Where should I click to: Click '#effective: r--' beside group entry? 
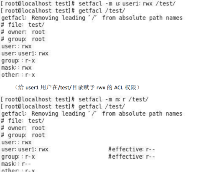point(132,157)
